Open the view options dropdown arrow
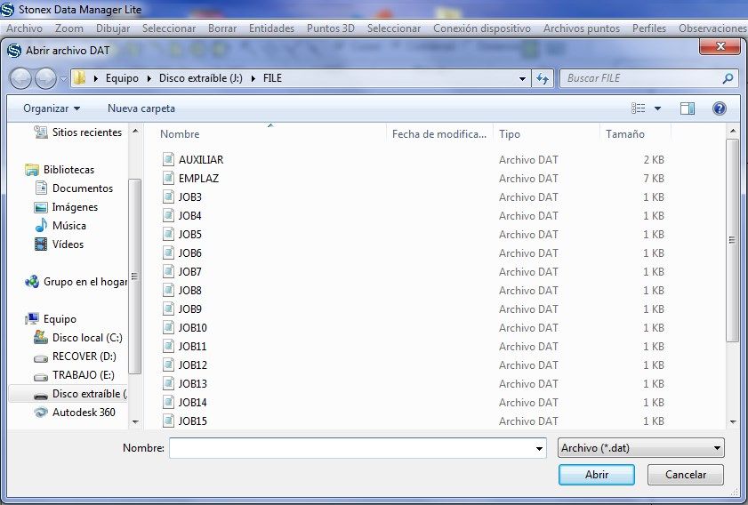Viewport: 748px width, 505px height. tap(657, 108)
